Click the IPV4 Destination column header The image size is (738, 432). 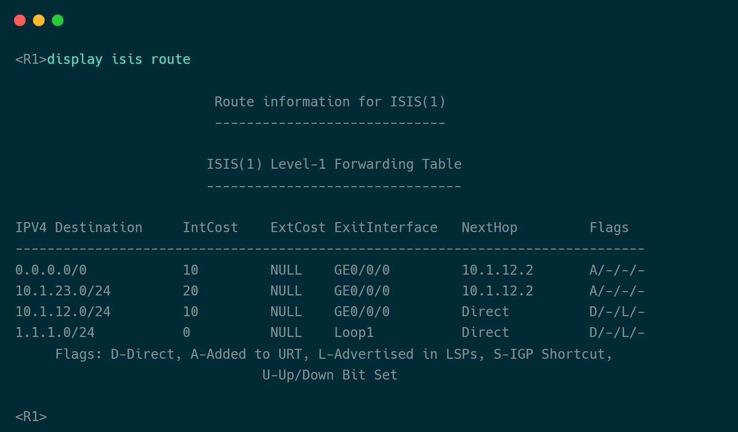click(x=79, y=227)
